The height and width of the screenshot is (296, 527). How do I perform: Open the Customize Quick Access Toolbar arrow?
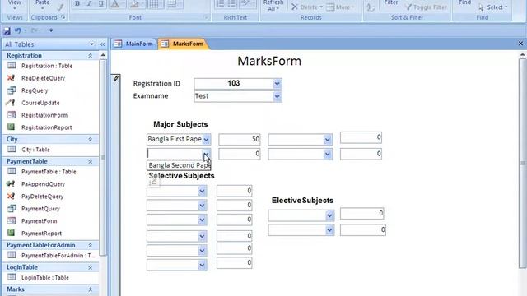[x=51, y=30]
